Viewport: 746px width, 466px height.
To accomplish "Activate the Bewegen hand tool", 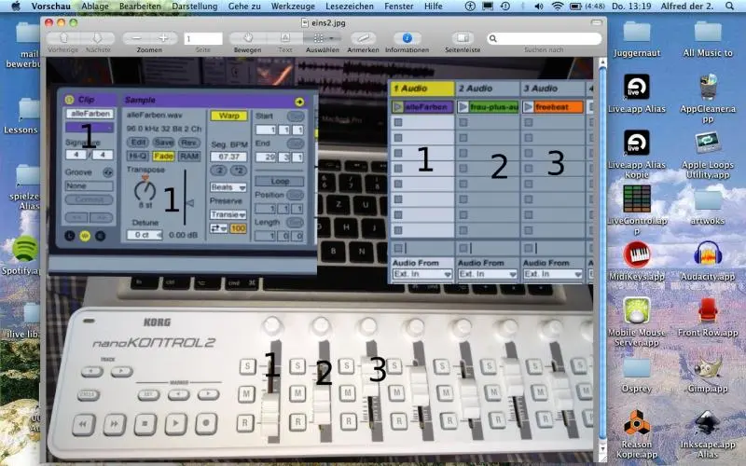I will 248,38.
